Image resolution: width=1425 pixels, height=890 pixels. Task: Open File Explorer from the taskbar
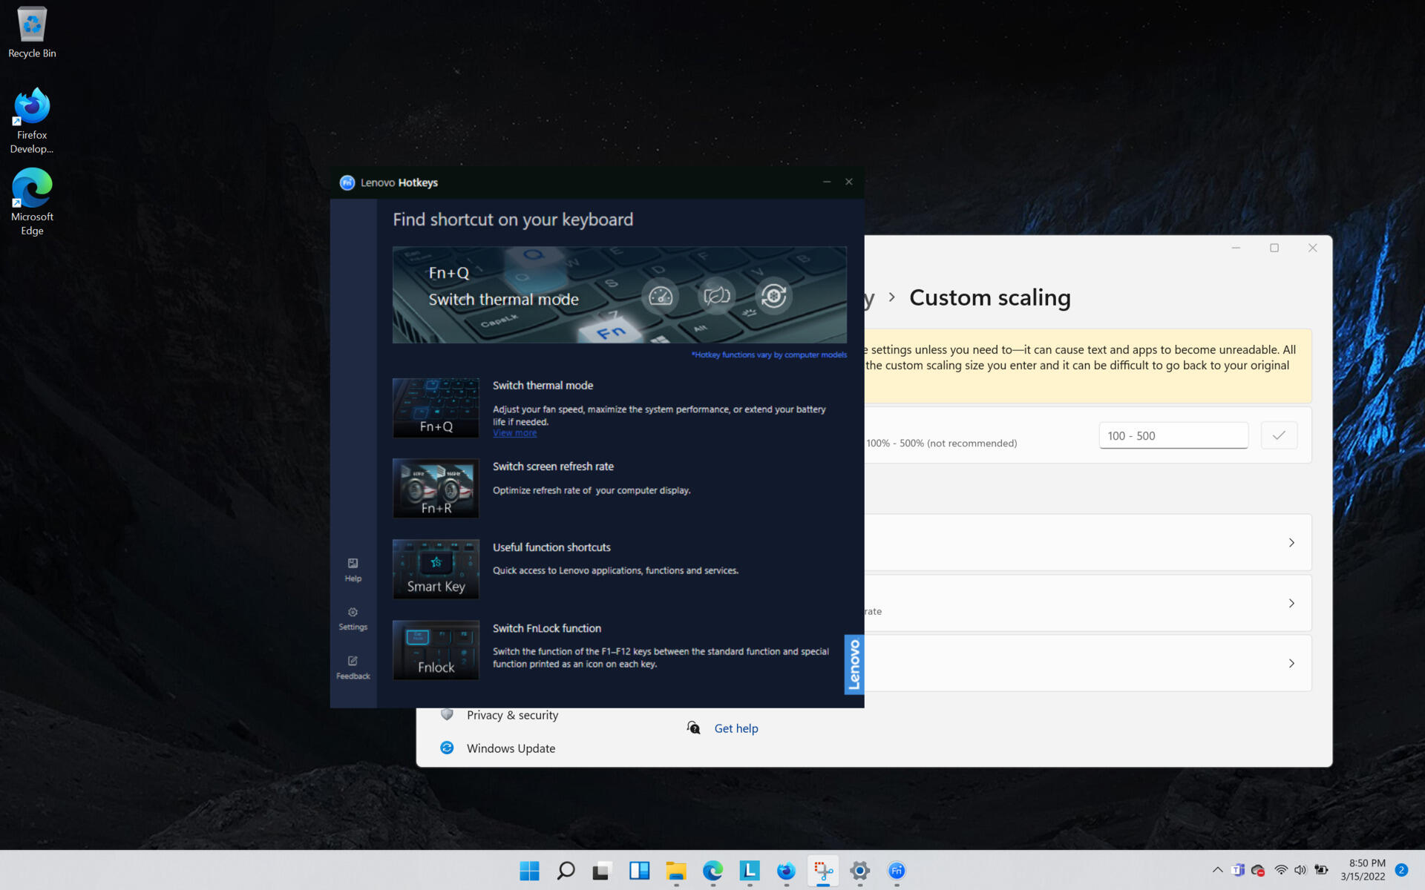[x=676, y=871]
